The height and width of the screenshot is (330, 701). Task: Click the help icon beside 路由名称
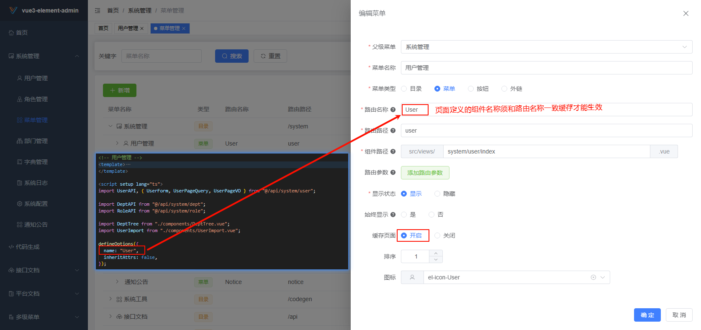pyautogui.click(x=393, y=110)
